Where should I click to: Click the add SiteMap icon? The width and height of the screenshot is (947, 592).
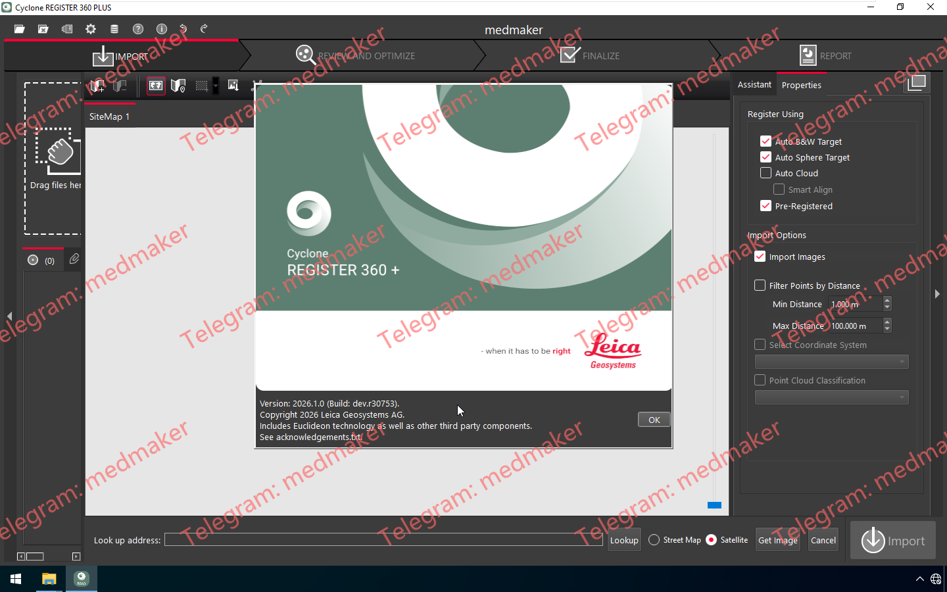pos(97,86)
